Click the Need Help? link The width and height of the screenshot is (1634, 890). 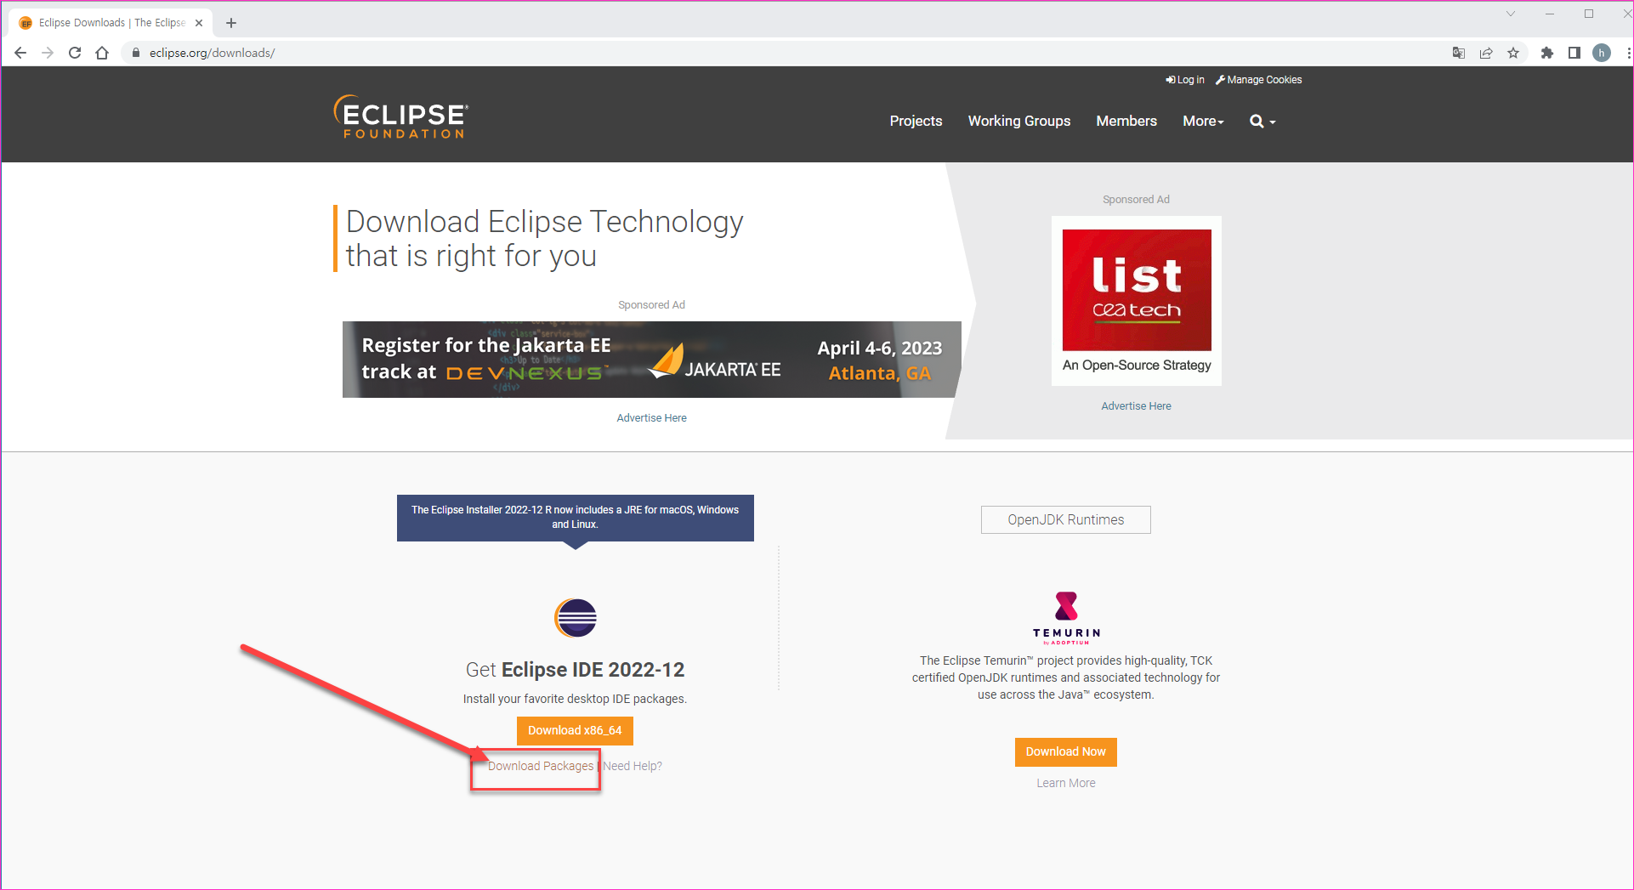[x=633, y=767]
